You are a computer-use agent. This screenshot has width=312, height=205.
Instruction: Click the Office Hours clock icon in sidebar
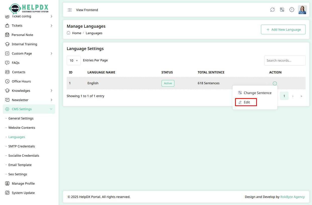pyautogui.click(x=7, y=81)
